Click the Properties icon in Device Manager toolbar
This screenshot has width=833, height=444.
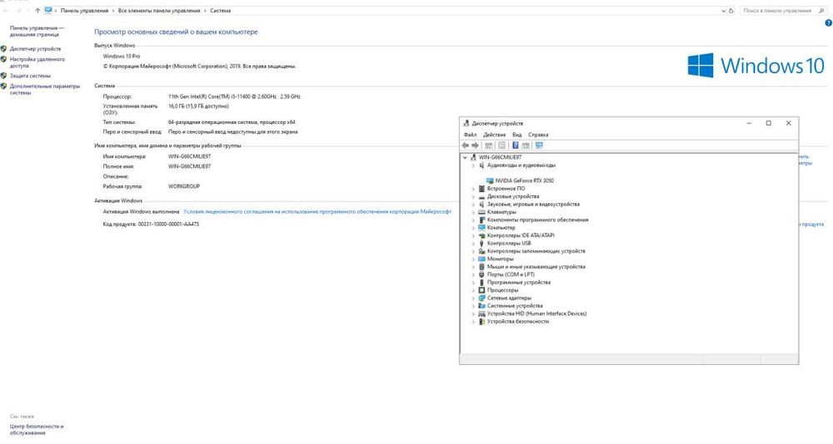click(x=502, y=146)
